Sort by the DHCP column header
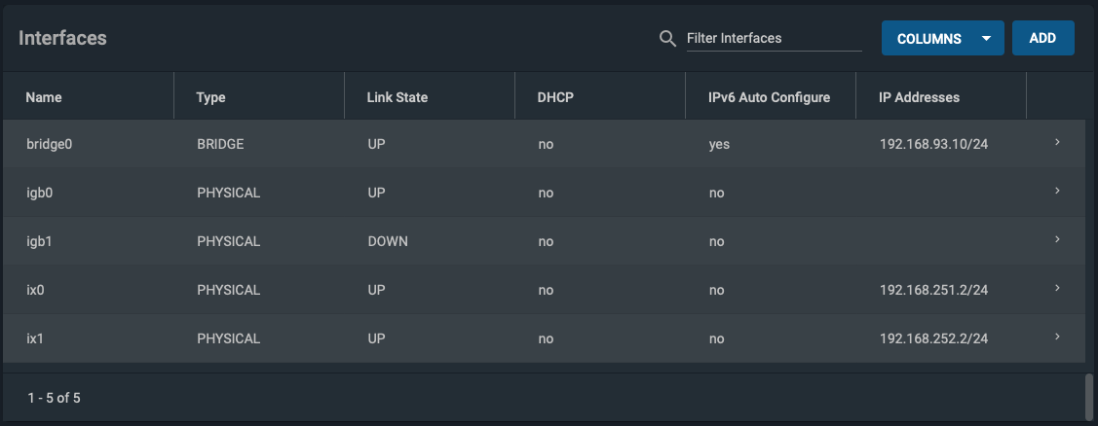Viewport: 1098px width, 426px height. (x=555, y=97)
